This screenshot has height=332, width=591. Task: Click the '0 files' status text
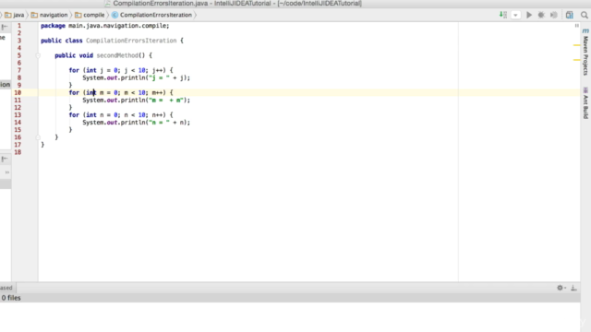[11, 298]
